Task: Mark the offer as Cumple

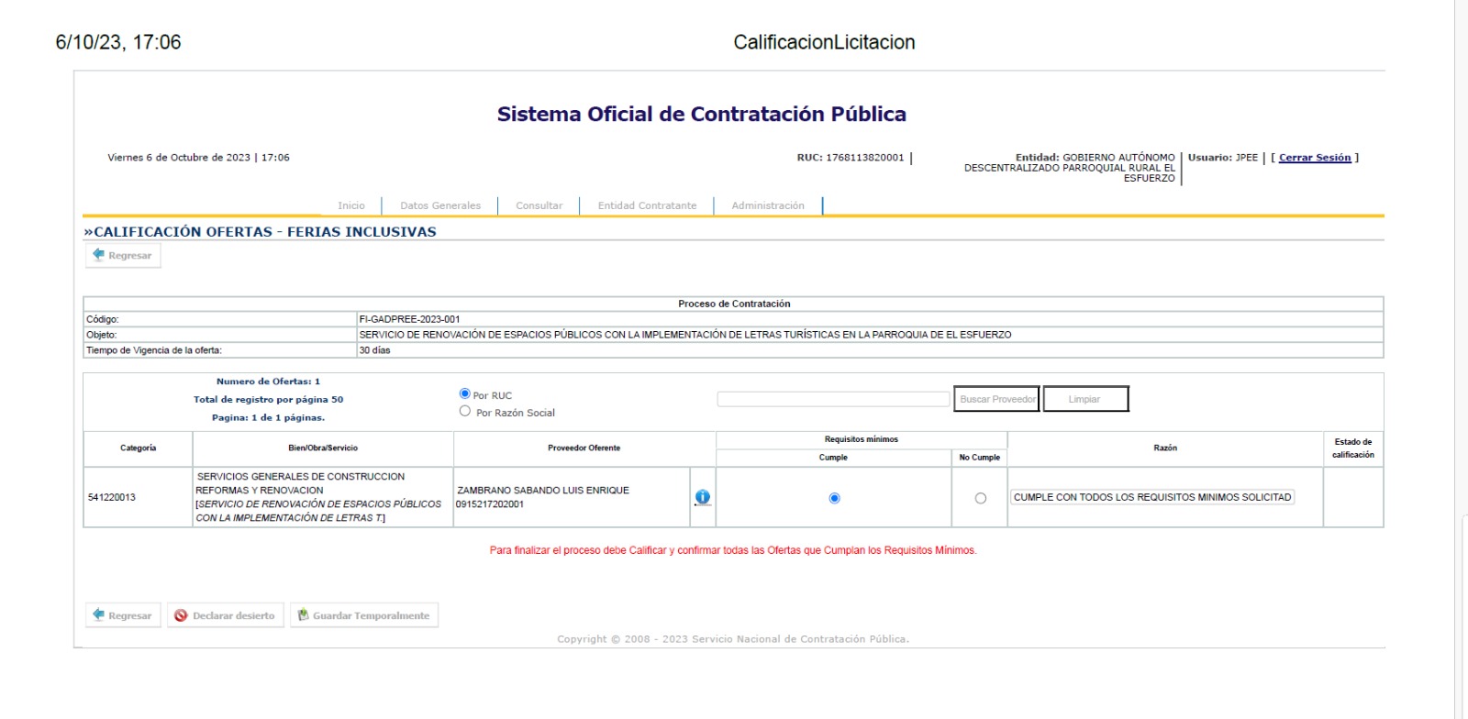Action: click(834, 498)
